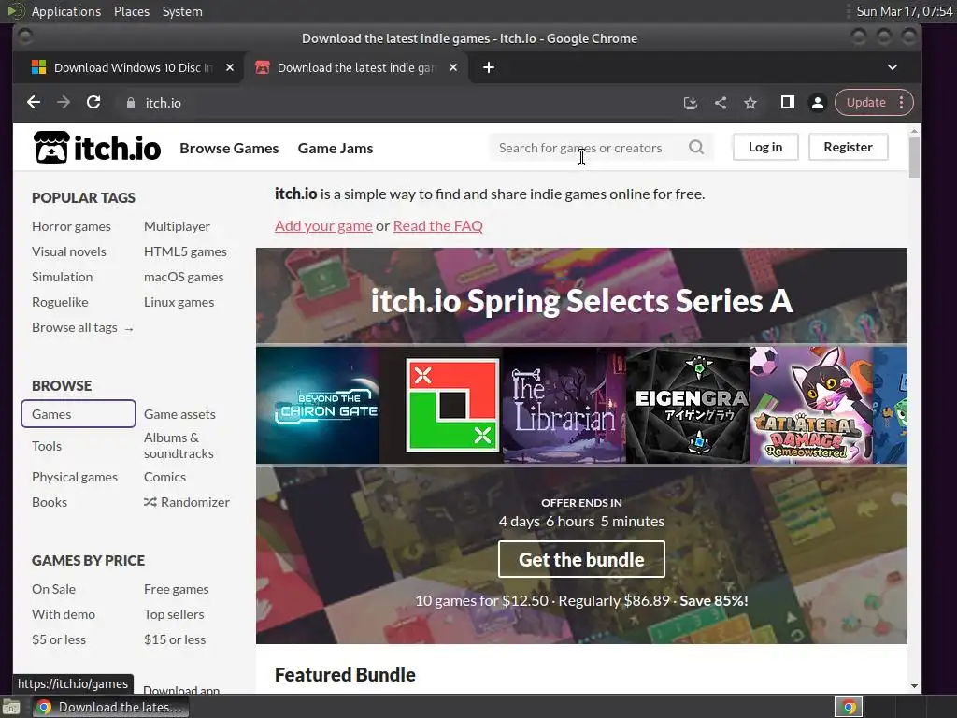Open Physical games category

coord(75,478)
